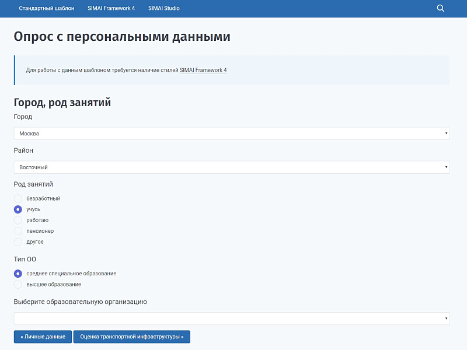Click the dropdown arrow on the Район field
Screen dimensions: 467x350
click(x=445, y=167)
